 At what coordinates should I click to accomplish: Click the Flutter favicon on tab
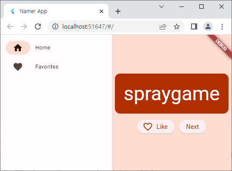point(13,11)
